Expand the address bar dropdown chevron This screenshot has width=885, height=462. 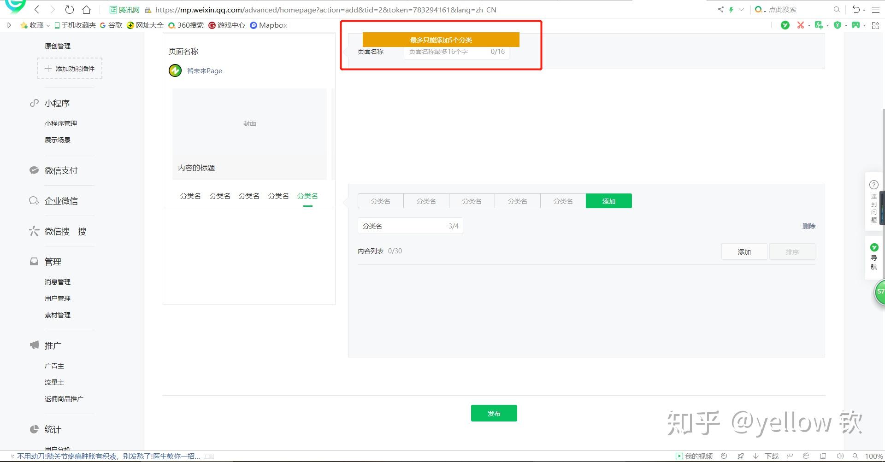[741, 10]
